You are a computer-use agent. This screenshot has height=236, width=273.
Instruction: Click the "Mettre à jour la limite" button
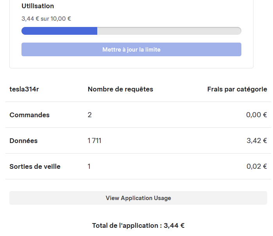131,50
